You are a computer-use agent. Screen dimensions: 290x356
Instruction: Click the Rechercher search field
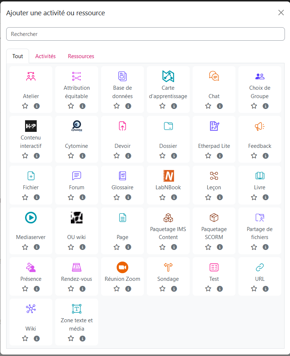(145, 34)
